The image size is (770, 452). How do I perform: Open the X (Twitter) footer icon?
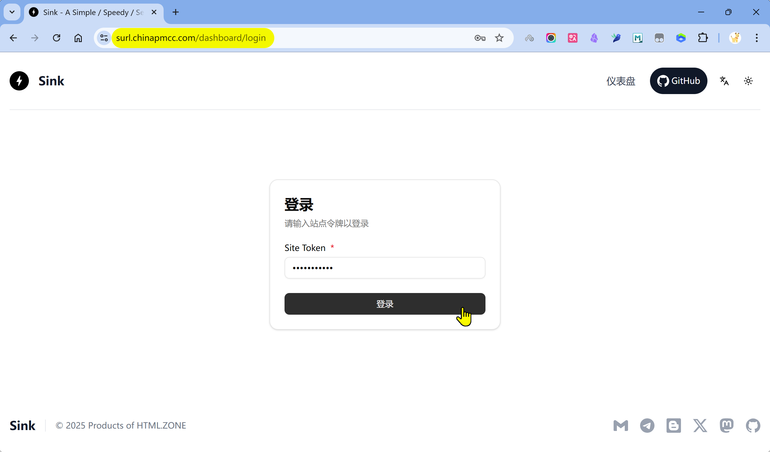[700, 426]
